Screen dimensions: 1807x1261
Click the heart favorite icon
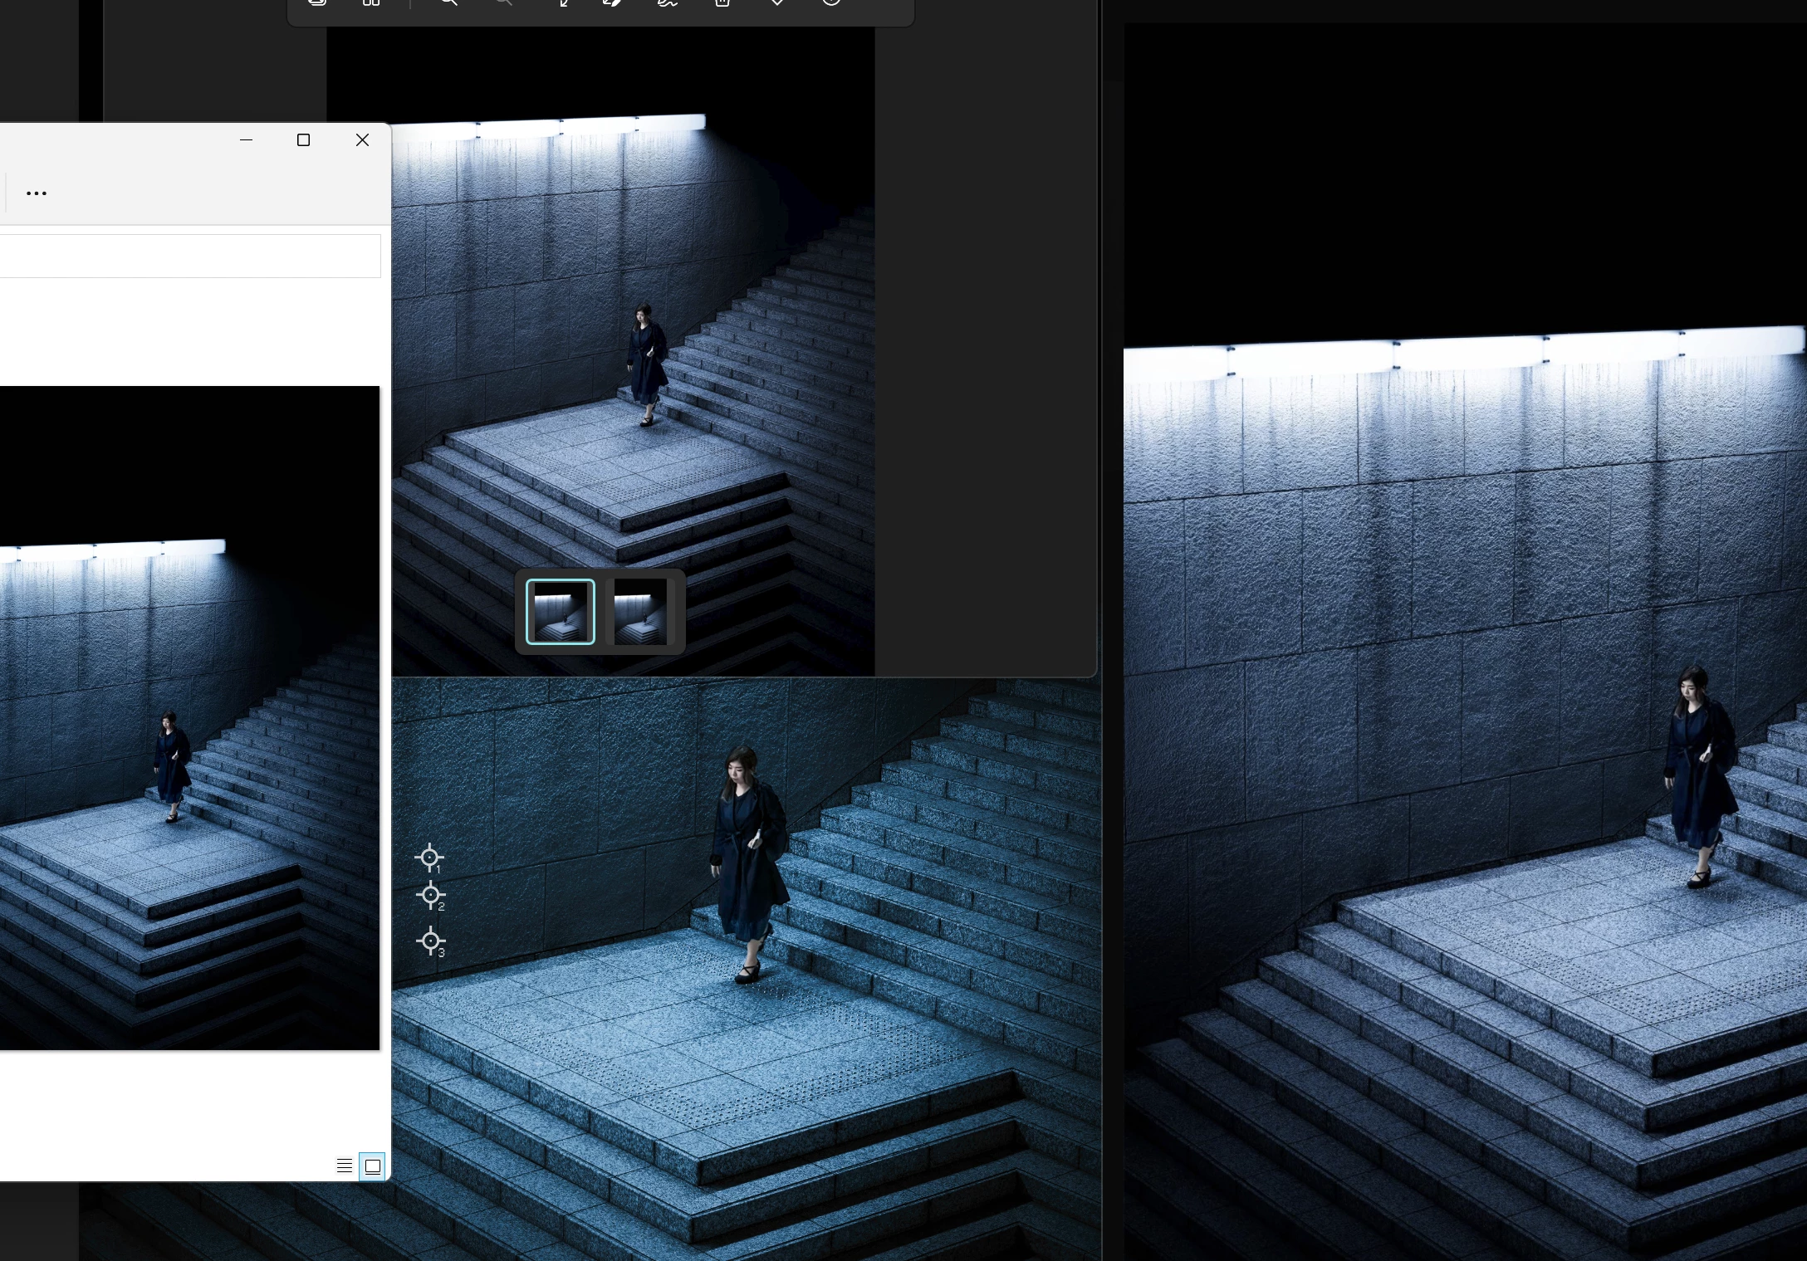click(777, 2)
